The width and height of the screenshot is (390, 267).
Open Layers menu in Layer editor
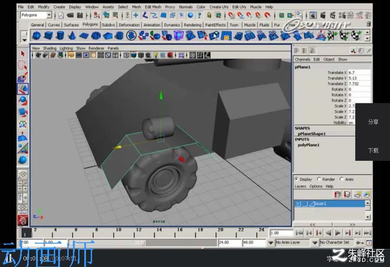tap(300, 186)
